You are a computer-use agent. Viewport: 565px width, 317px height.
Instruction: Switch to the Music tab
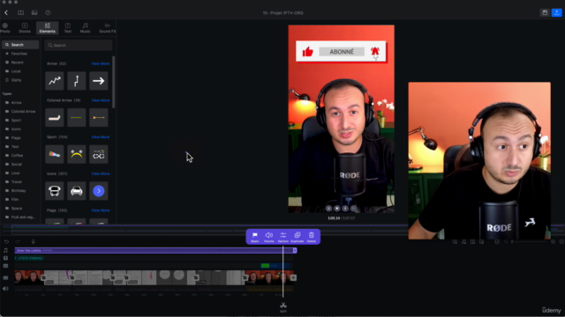pos(85,27)
